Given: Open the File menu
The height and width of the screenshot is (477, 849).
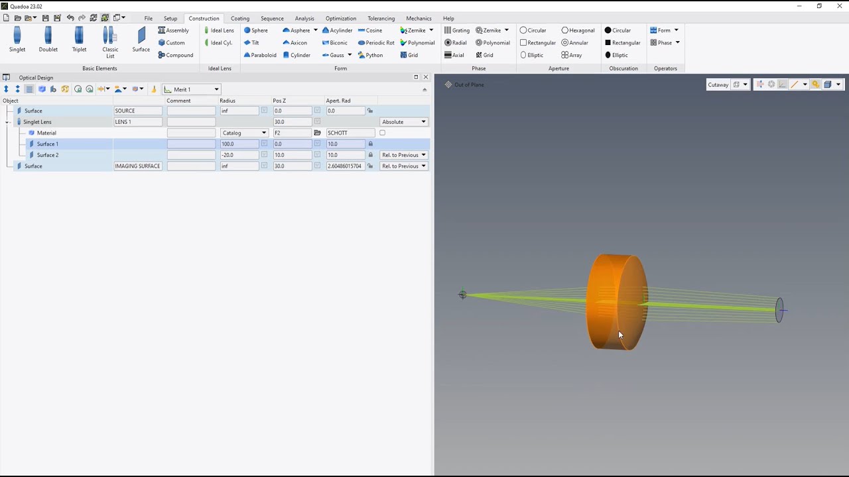Looking at the screenshot, I should coord(148,19).
